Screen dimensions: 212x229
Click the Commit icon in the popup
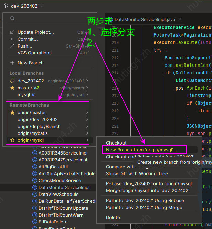(x=12, y=39)
